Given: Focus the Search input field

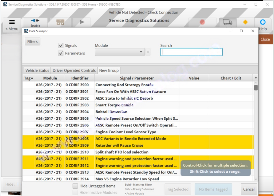Looking at the screenshot, I should click(191, 52).
